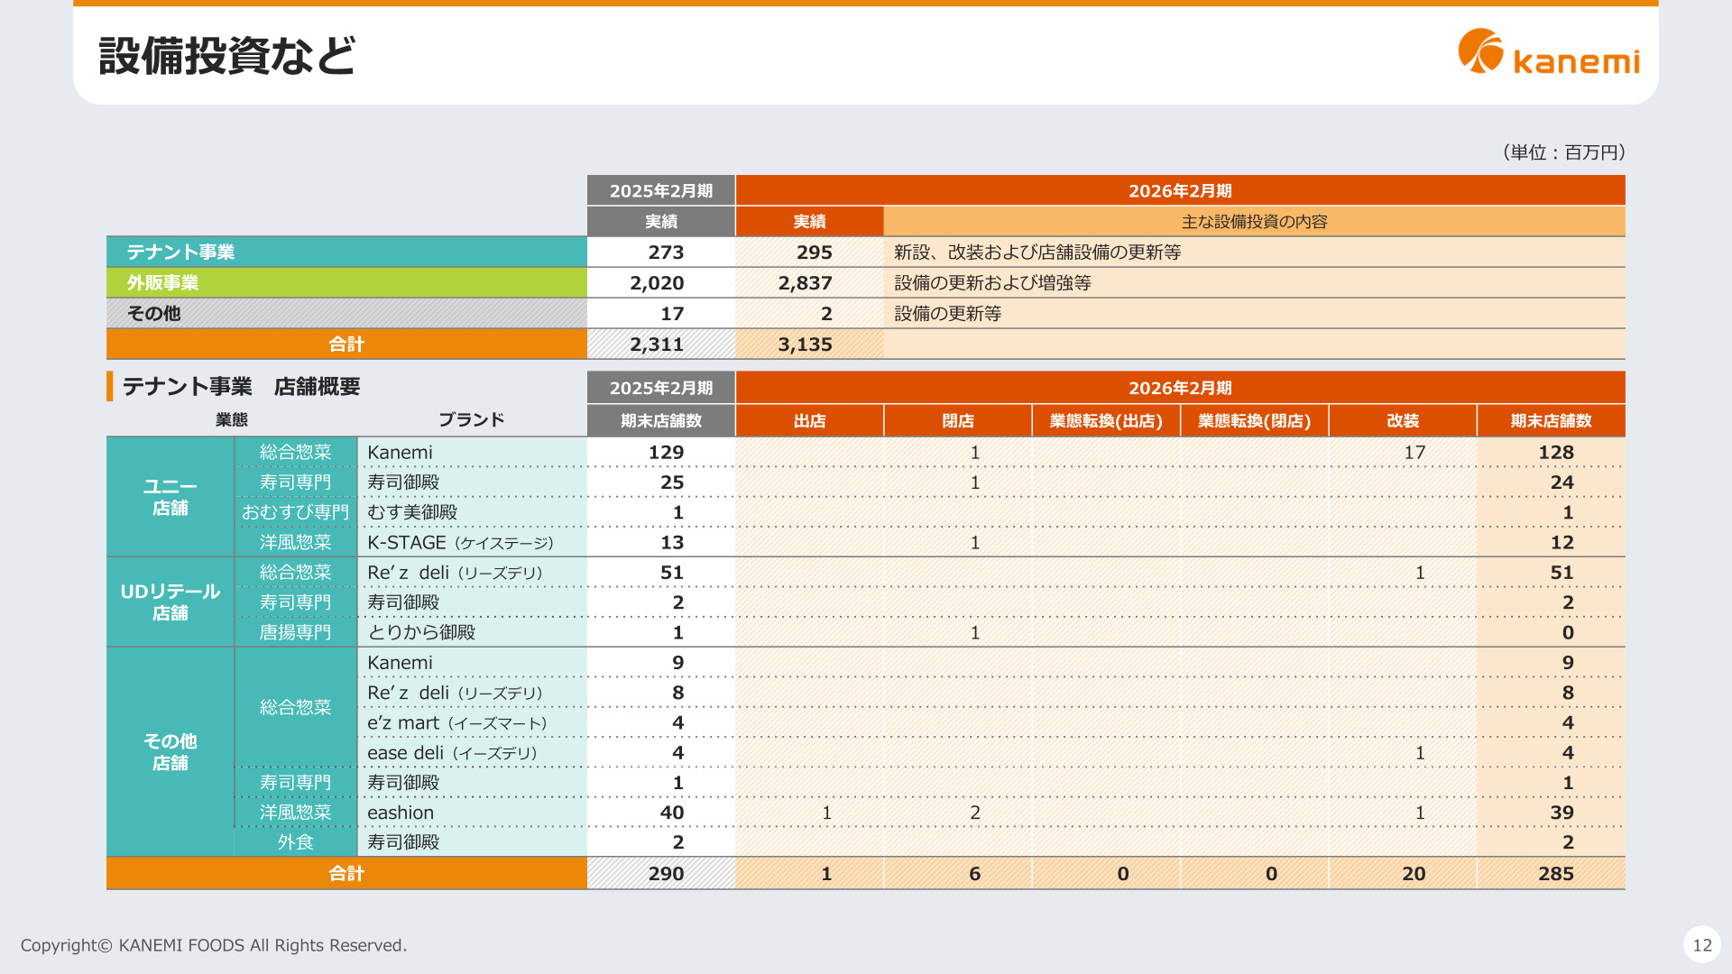Screen dimensions: 1732x974
Task: Select the 改装 column header
Action: 1403,421
